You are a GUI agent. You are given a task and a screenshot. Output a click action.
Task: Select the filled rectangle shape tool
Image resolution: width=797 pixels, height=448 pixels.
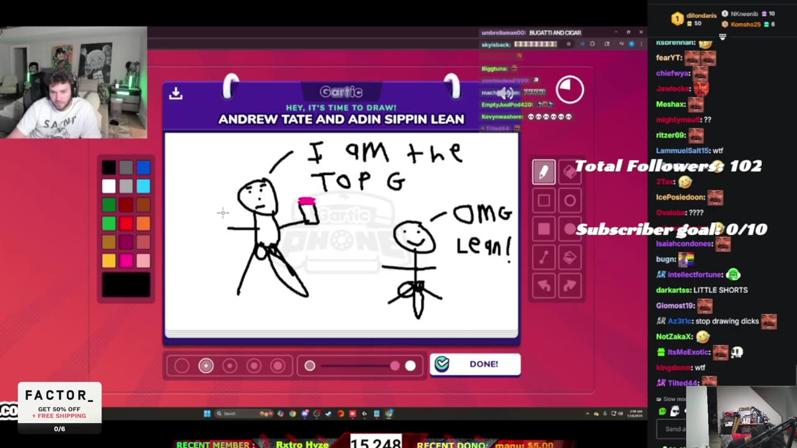pyautogui.click(x=544, y=229)
